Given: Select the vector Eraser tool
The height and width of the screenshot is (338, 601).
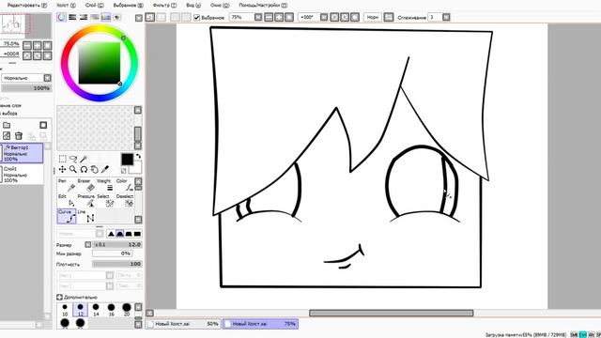Looking at the screenshot, I should pyautogui.click(x=85, y=185).
